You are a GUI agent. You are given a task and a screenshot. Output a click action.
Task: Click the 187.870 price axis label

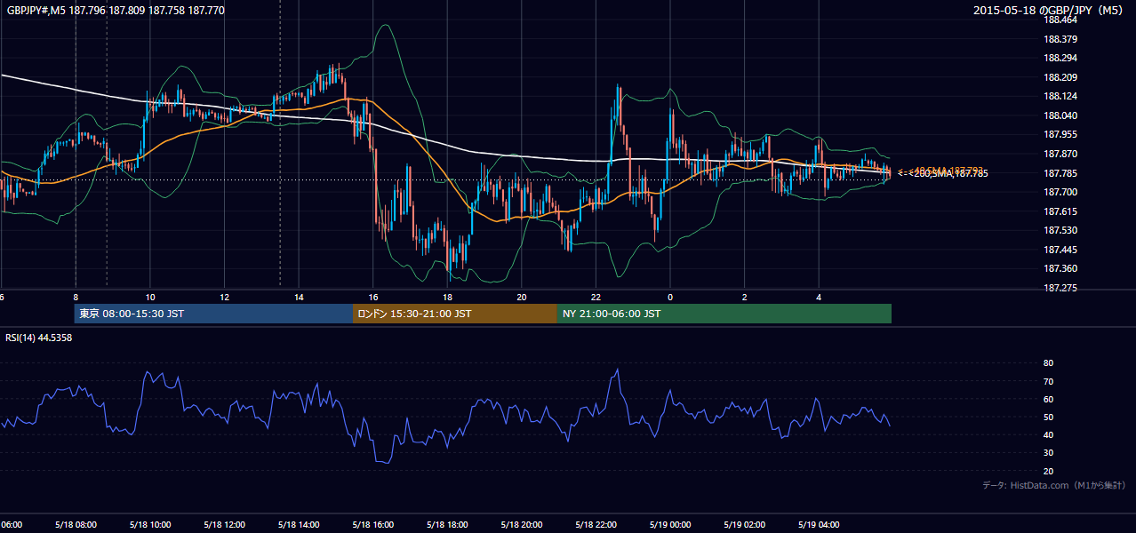(x=1061, y=154)
